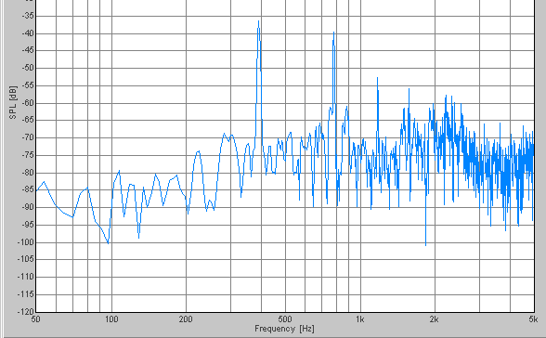
Task: Click the 'SPL [dB]' vertical axis title
Action: [x=13, y=102]
